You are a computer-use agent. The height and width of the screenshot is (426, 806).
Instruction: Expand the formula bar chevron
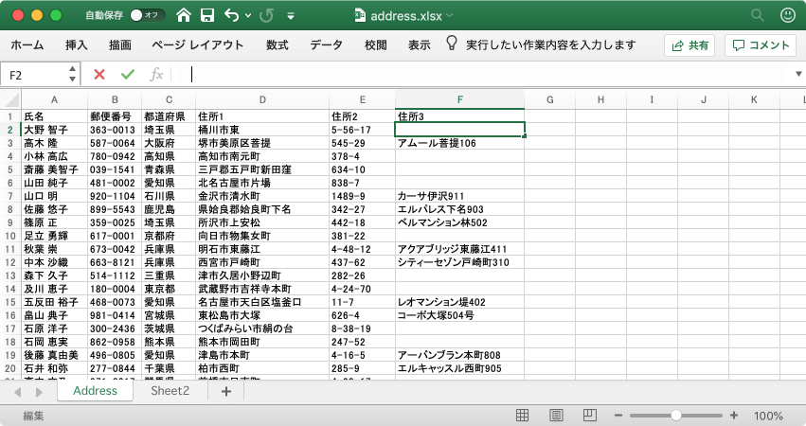tap(798, 74)
